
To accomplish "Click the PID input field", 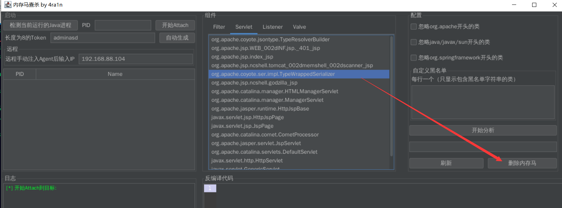I will tap(123, 25).
